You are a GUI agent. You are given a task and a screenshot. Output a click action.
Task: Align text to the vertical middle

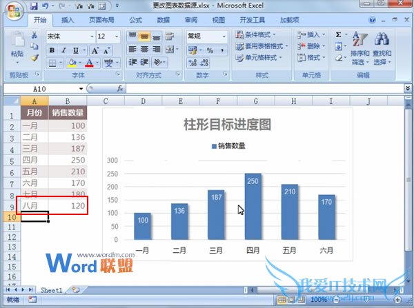pos(144,36)
